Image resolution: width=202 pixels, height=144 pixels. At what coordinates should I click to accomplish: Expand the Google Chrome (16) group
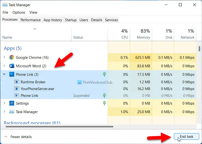(x=4, y=57)
